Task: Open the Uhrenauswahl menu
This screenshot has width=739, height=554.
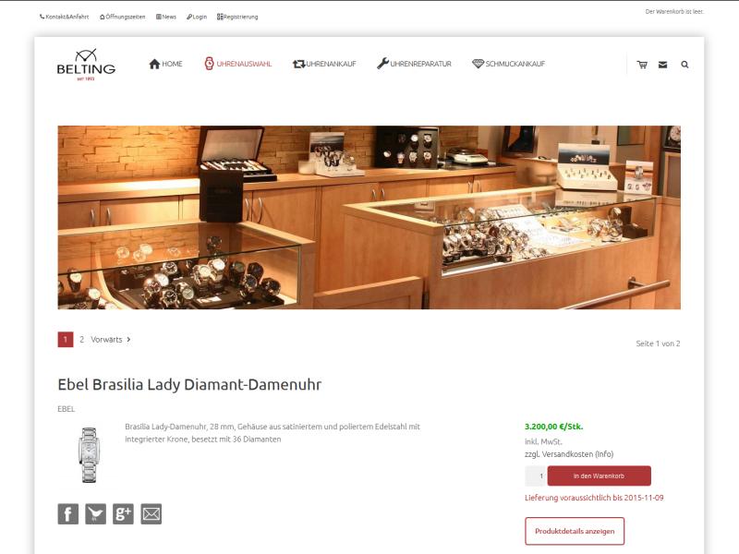Action: pos(238,64)
